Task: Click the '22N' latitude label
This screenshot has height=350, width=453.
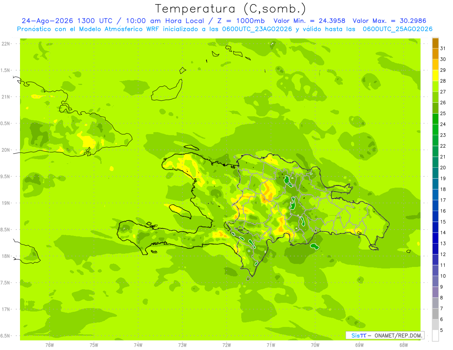Action: tap(6, 44)
